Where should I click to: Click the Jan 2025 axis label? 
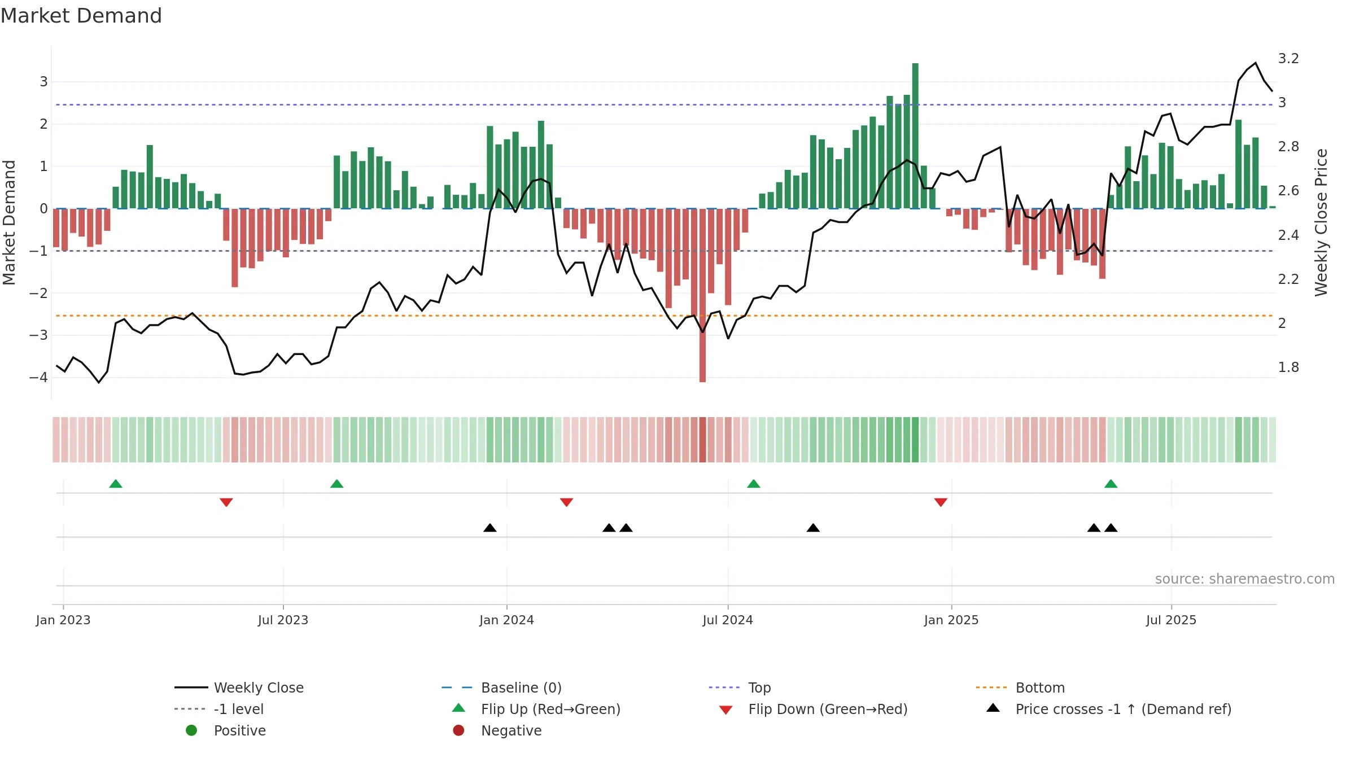[x=951, y=620]
